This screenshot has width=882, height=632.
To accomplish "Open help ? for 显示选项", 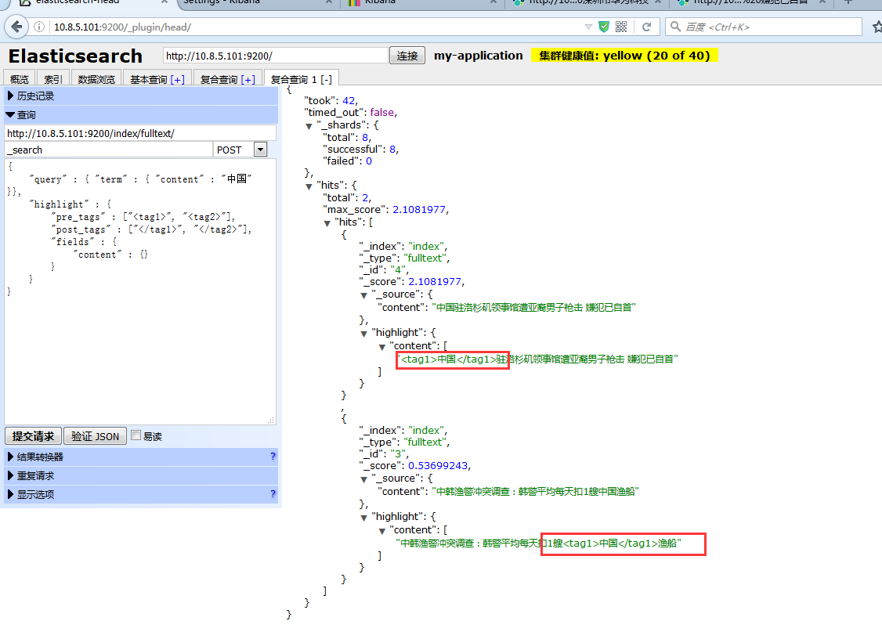I will click(273, 493).
